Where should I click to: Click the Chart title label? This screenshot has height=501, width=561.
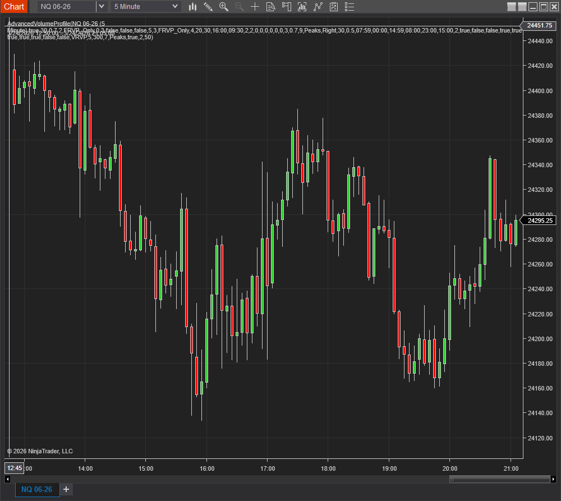click(14, 6)
